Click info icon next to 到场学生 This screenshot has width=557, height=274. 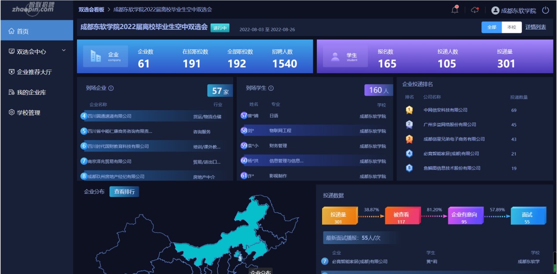(x=271, y=88)
